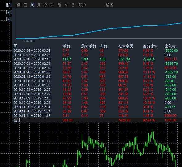The width and height of the screenshot is (182, 167).
Task: Select the 周 weekly tab
Action: pyautogui.click(x=32, y=5)
